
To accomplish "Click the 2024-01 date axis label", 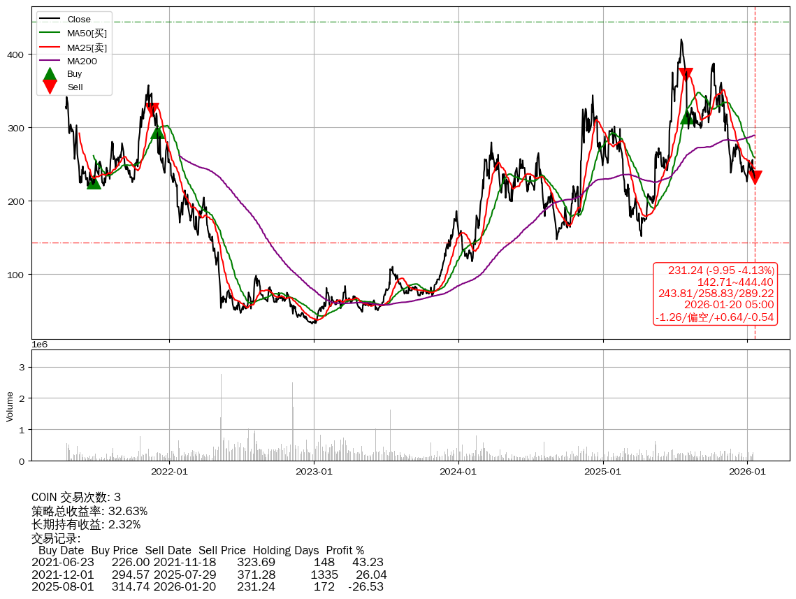I will click(x=458, y=471).
